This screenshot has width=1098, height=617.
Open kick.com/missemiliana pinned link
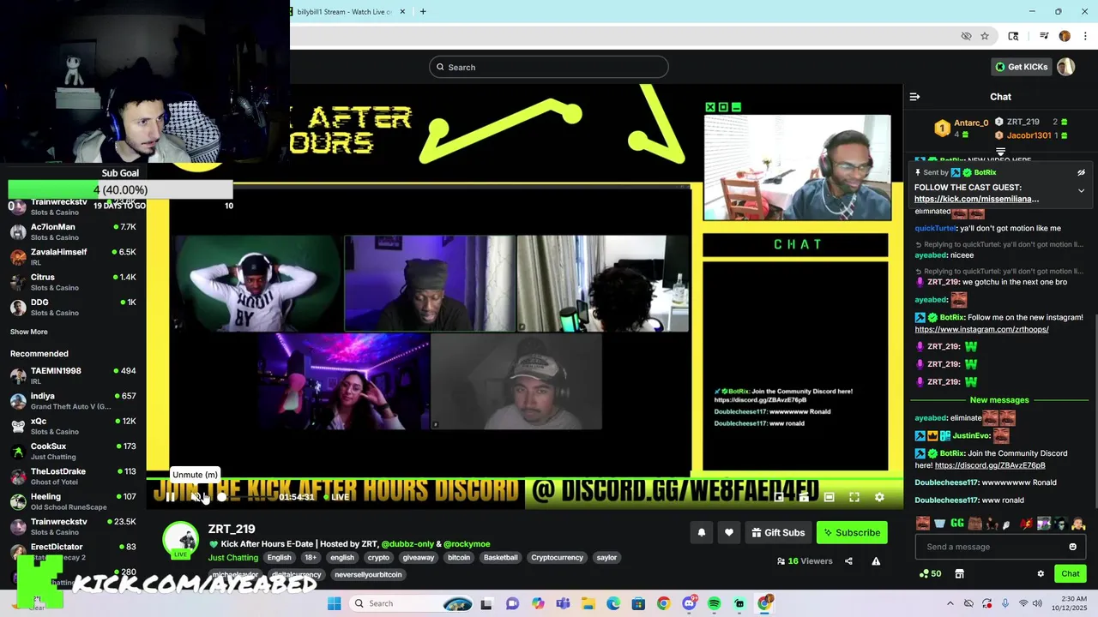tap(976, 199)
